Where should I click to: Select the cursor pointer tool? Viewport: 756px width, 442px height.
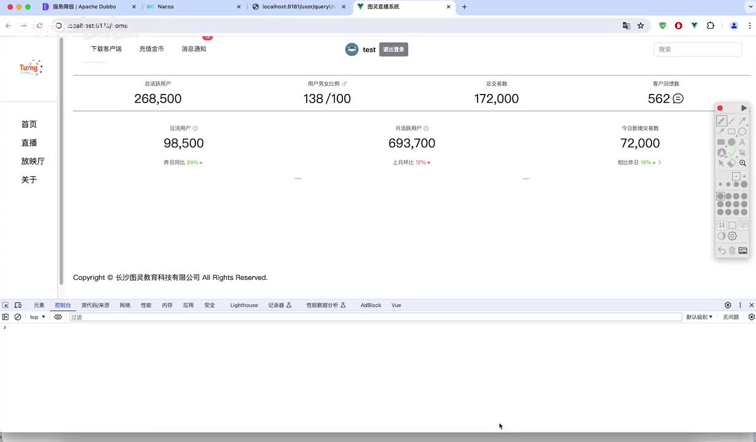pyautogui.click(x=722, y=163)
